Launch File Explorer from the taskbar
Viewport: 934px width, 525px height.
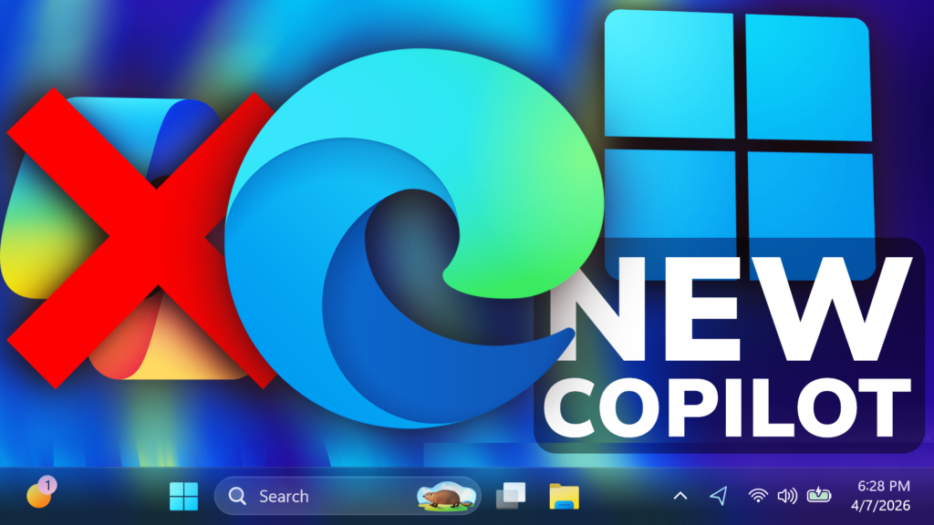coord(564,496)
